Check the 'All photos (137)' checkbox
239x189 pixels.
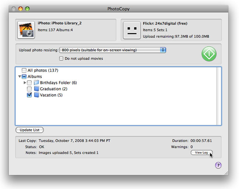(24, 70)
